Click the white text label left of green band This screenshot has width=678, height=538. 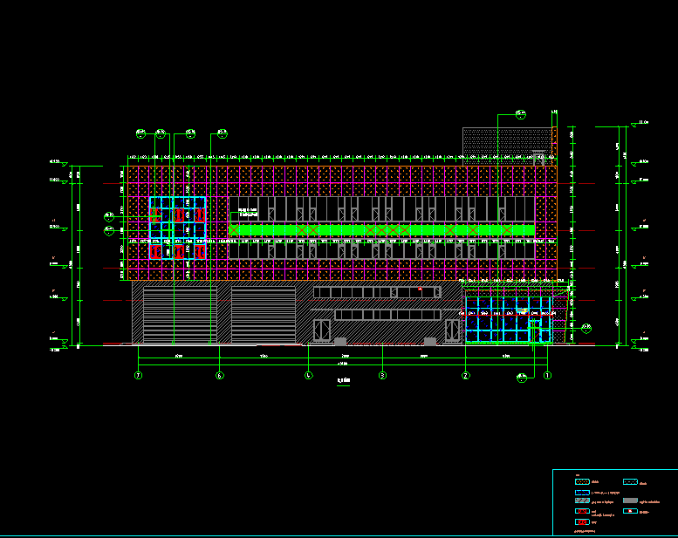[247, 213]
